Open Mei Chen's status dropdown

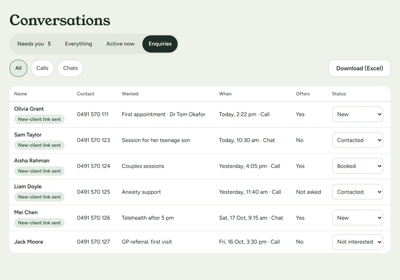357,218
